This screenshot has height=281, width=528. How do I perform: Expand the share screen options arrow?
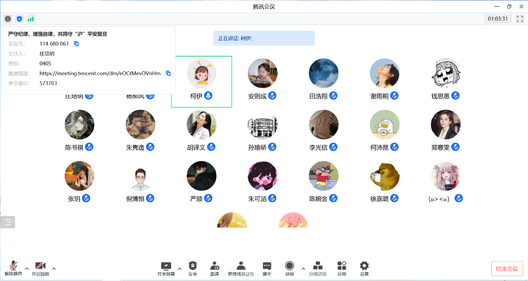click(180, 268)
